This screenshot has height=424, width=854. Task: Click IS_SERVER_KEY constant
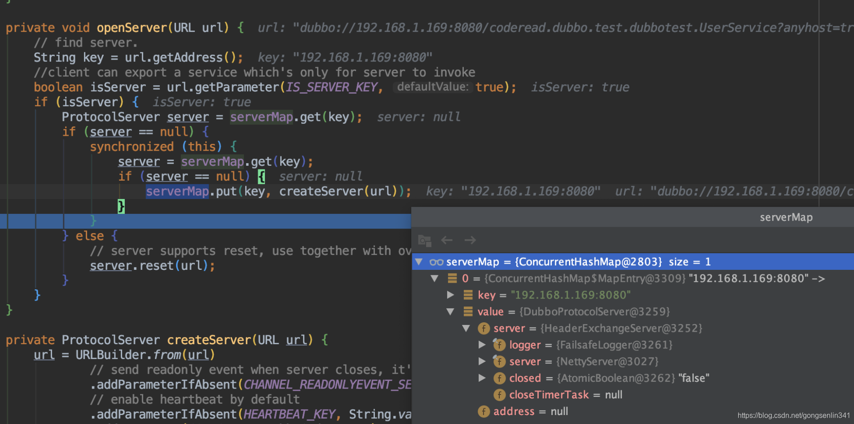point(332,87)
